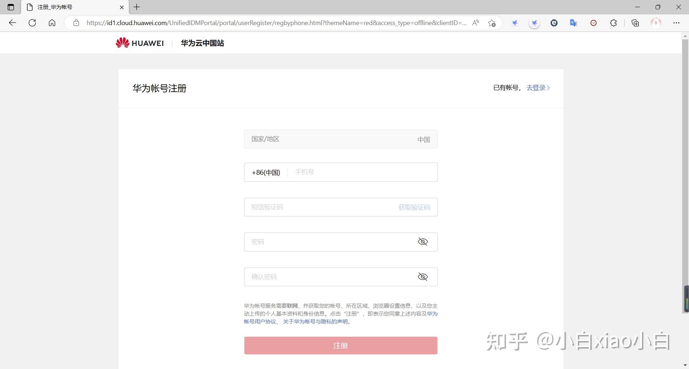Click 获取验证码 to request code
689x369 pixels.
pyautogui.click(x=414, y=207)
